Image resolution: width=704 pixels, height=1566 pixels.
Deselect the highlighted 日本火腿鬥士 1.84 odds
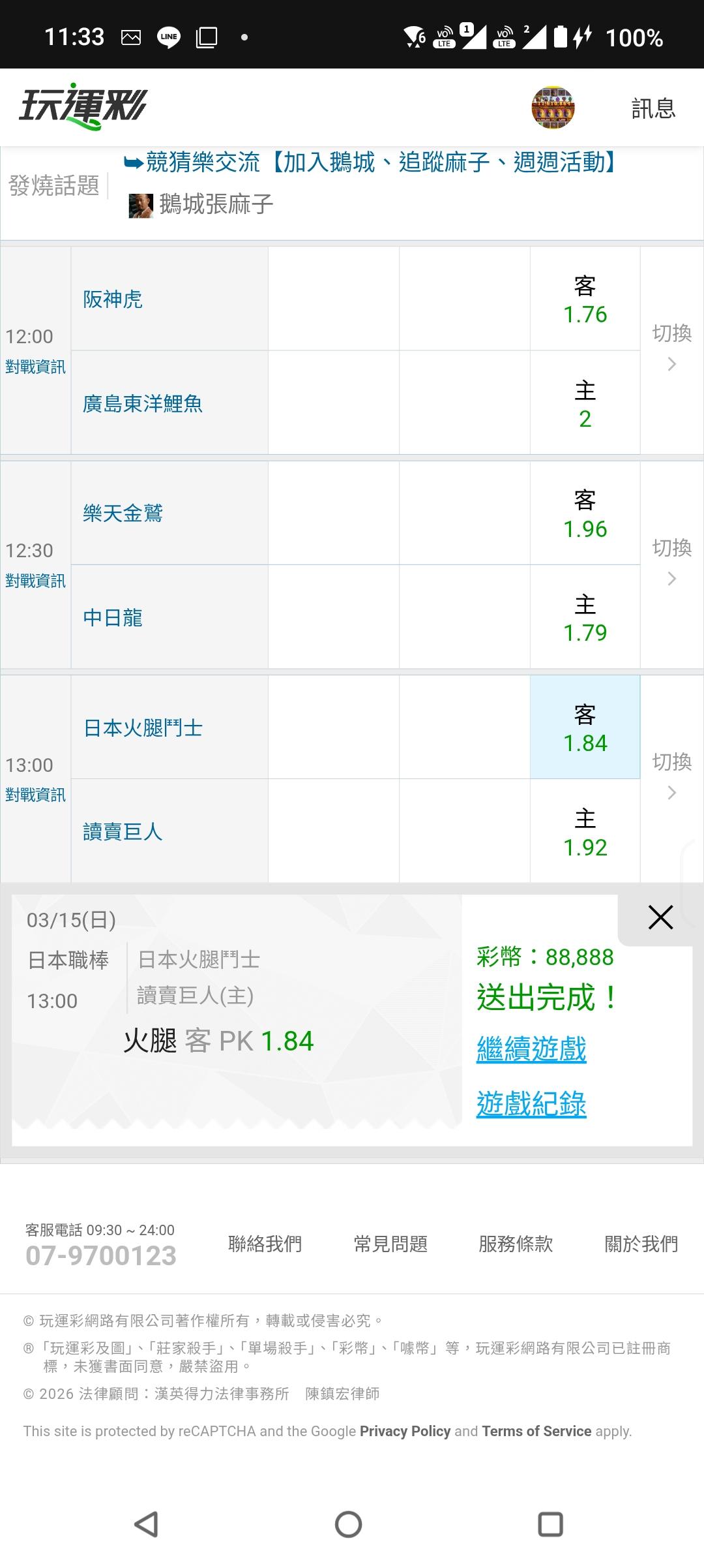tap(585, 728)
